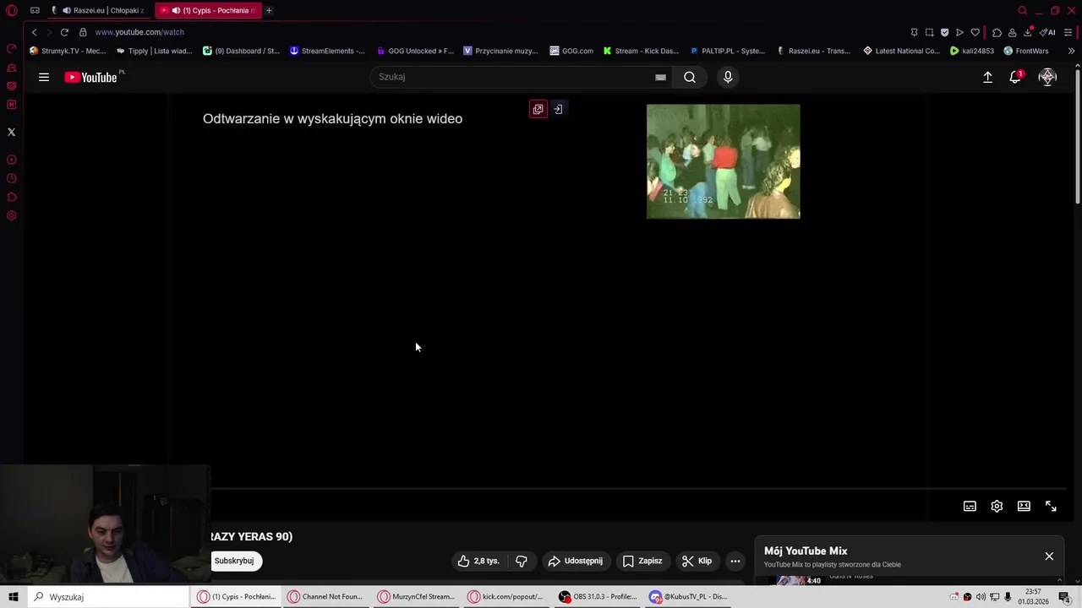Open the GOG Unlocked bookmark
This screenshot has width=1082, height=608.
pos(415,51)
